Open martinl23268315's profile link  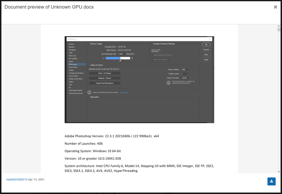(17, 179)
